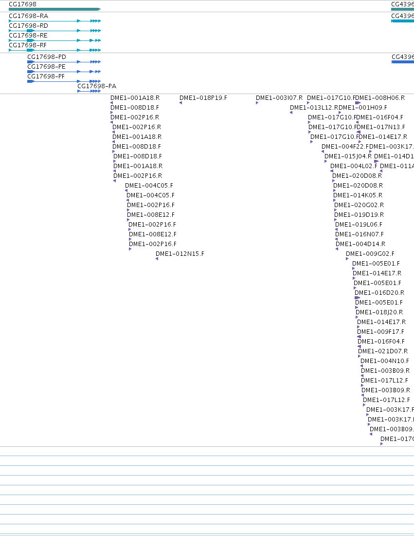Select read DME1-018J20.R
Viewport: 414px width, 536px height.
(x=379, y=312)
